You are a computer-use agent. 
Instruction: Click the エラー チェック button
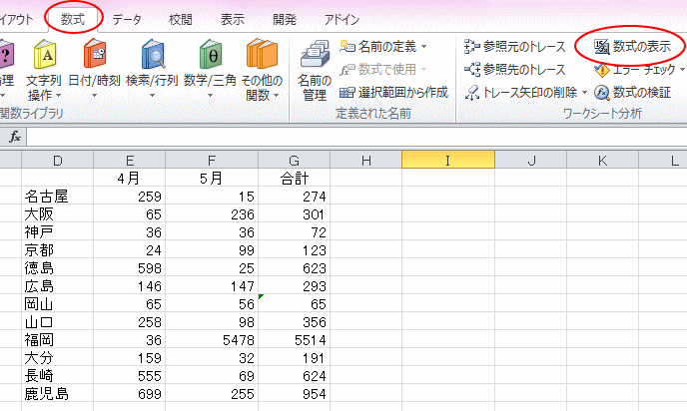tap(635, 69)
